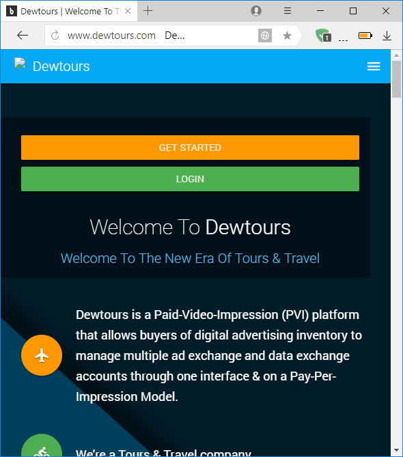Open the browser menu lines icon

[x=288, y=11]
